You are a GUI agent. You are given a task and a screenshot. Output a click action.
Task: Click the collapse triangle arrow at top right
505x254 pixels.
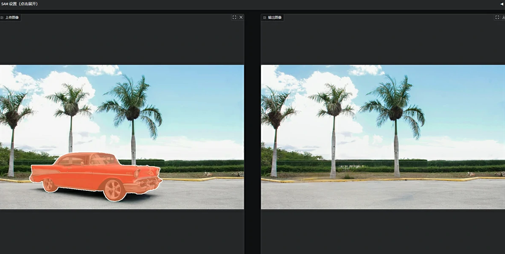[x=502, y=4]
